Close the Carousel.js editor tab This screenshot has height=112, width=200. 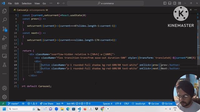[x=191, y=10]
